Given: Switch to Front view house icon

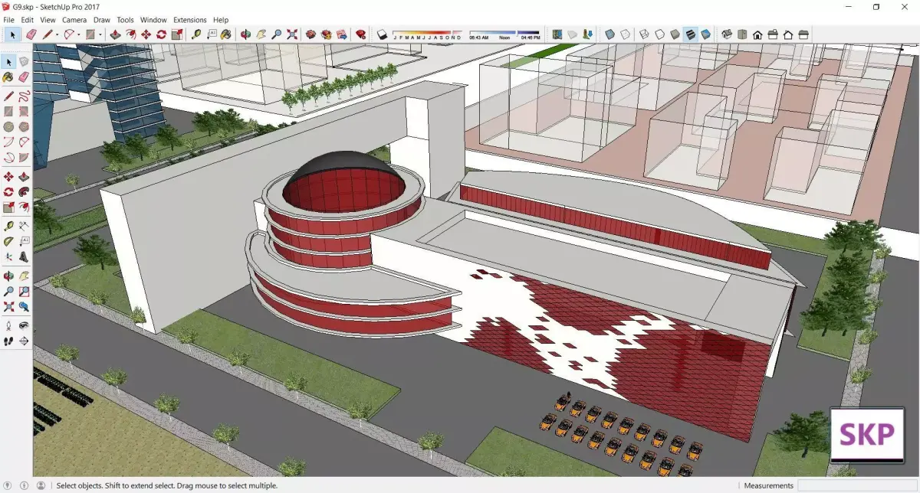Looking at the screenshot, I should (757, 34).
